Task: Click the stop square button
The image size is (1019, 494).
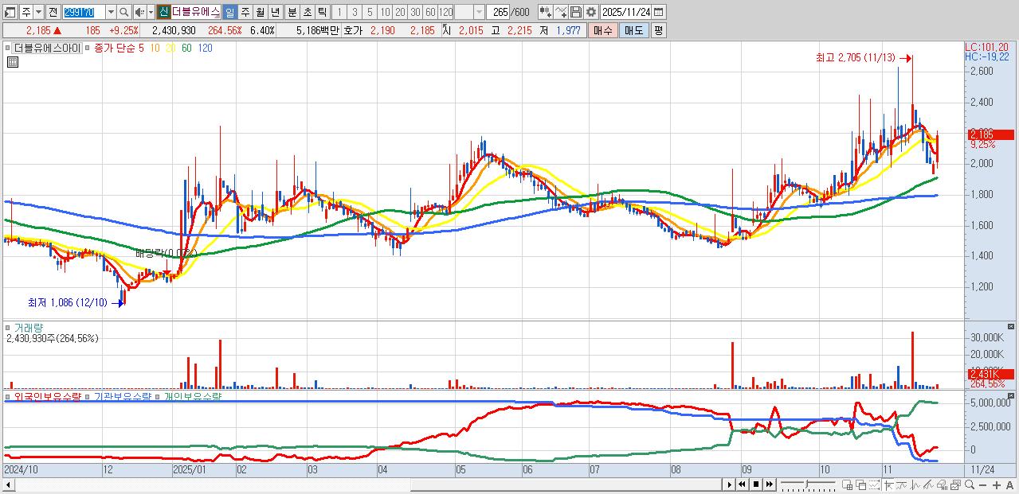Action: click(x=756, y=484)
